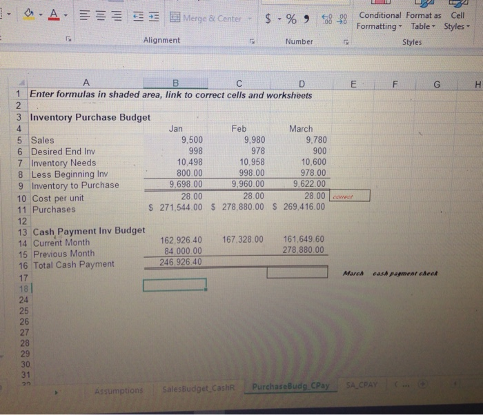The width and height of the screenshot is (483, 415).
Task: Center align the cell text
Action: tap(101, 15)
